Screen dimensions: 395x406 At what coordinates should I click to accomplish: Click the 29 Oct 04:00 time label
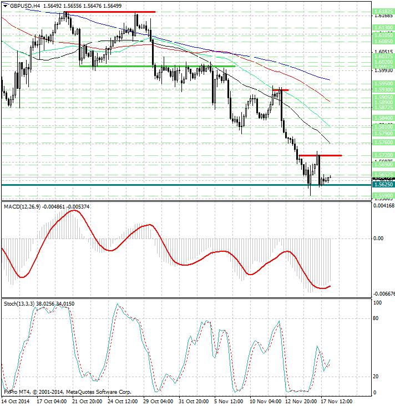click(x=158, y=402)
